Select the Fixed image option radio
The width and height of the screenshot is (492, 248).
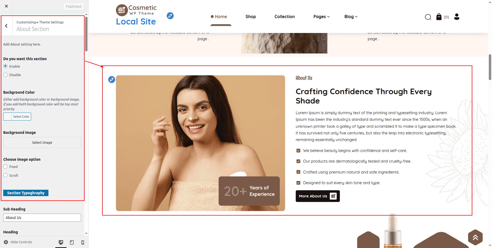[5, 167]
